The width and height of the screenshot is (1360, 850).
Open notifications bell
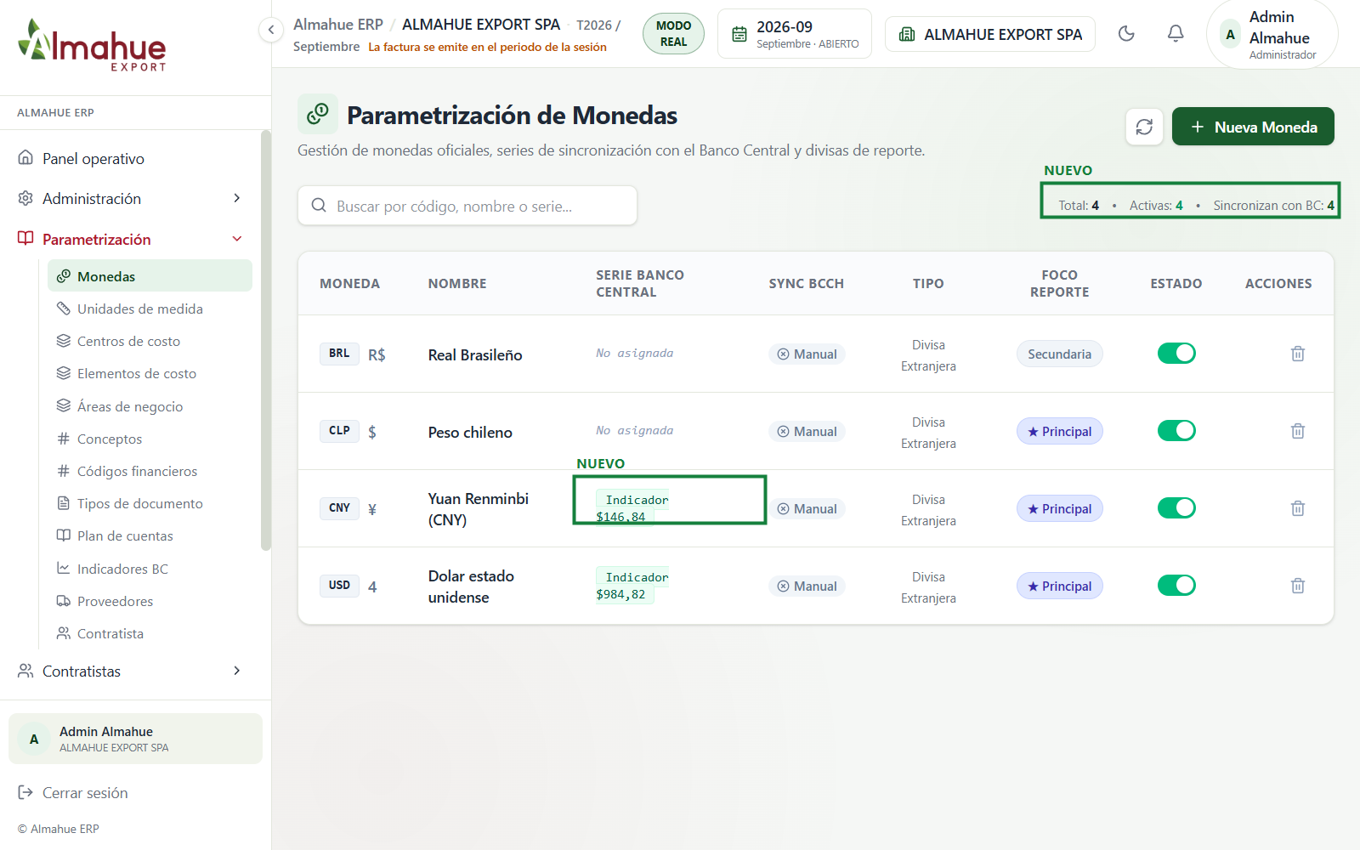pyautogui.click(x=1176, y=34)
